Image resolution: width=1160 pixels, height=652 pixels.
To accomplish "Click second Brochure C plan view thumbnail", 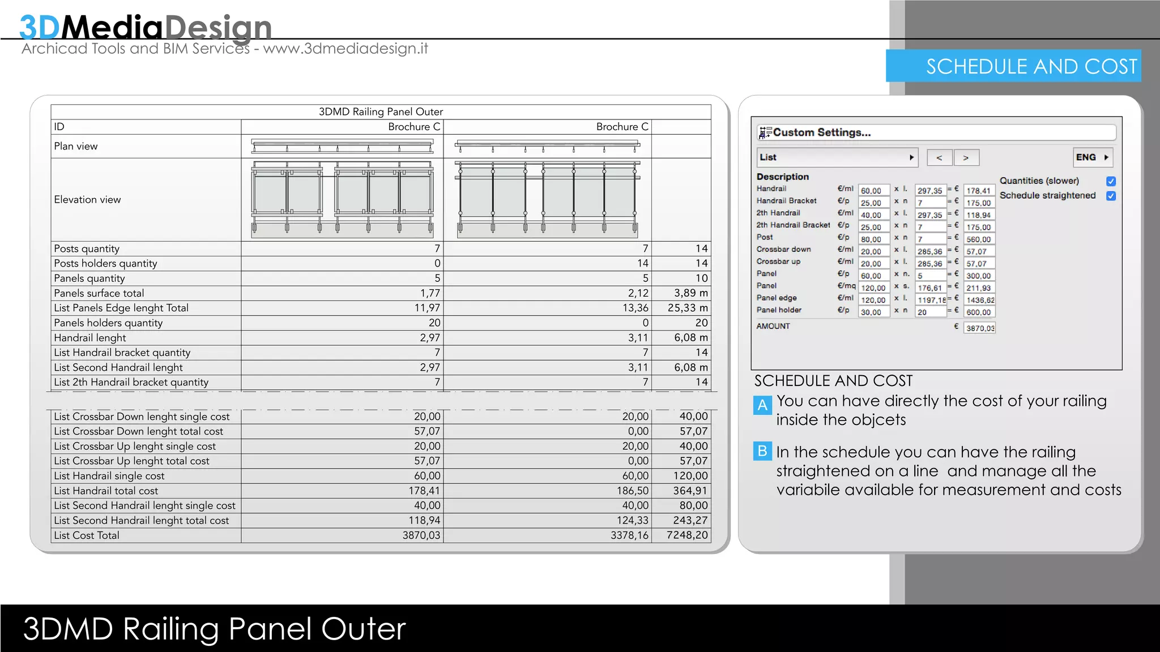I will (547, 147).
